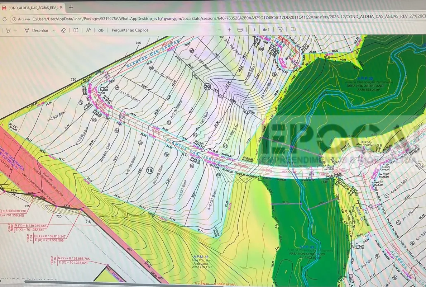Start the read aloud feature
This screenshot has width=426, height=287.
tap(88, 30)
